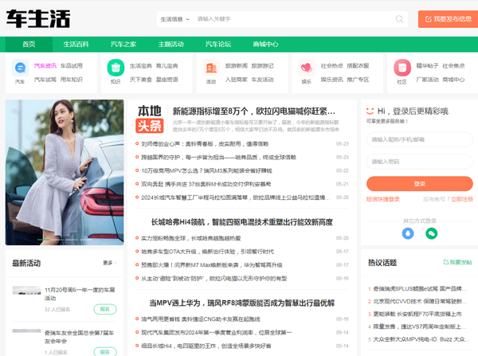Open the 车品试用 link
This screenshot has width=478, height=356.
pyautogui.click(x=72, y=66)
